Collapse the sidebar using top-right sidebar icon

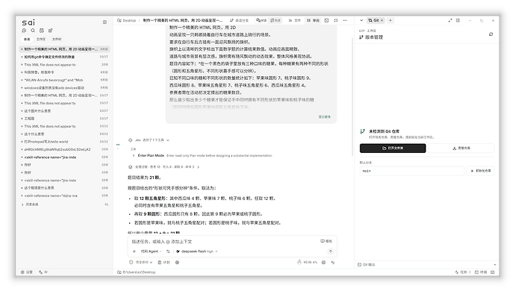[104, 22]
